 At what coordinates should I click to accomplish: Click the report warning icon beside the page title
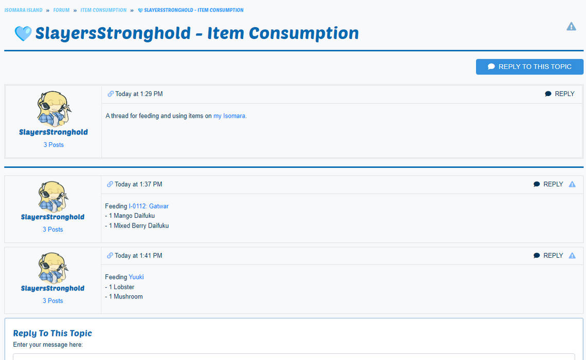pyautogui.click(x=571, y=27)
